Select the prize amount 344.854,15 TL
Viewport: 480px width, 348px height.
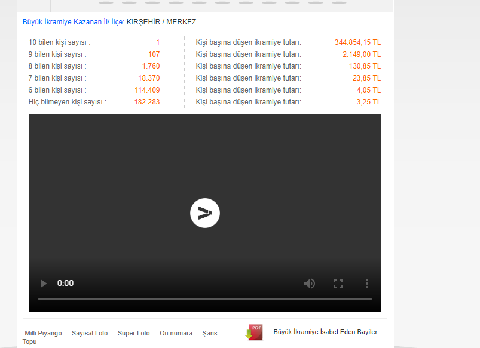click(x=357, y=42)
